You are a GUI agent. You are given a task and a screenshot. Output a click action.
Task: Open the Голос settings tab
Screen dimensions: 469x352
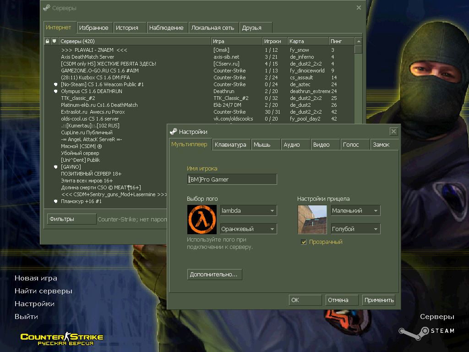pos(355,144)
